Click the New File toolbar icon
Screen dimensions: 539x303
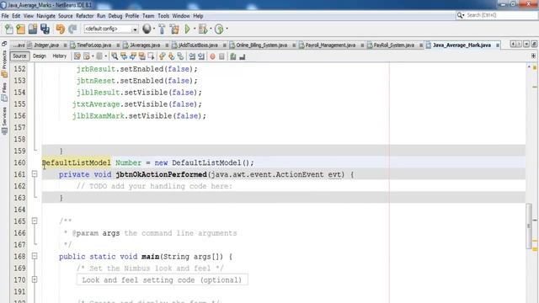coord(9,29)
